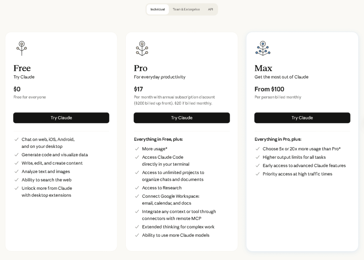This screenshot has width=364, height=260.
Task: Click checkmark beside 'Higher output limits for all tasks'
Action: click(258, 157)
